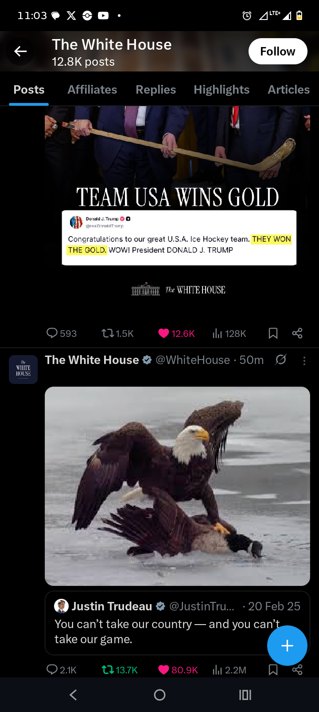
Task: Open three-dot menu on eagle post
Action: 304,361
